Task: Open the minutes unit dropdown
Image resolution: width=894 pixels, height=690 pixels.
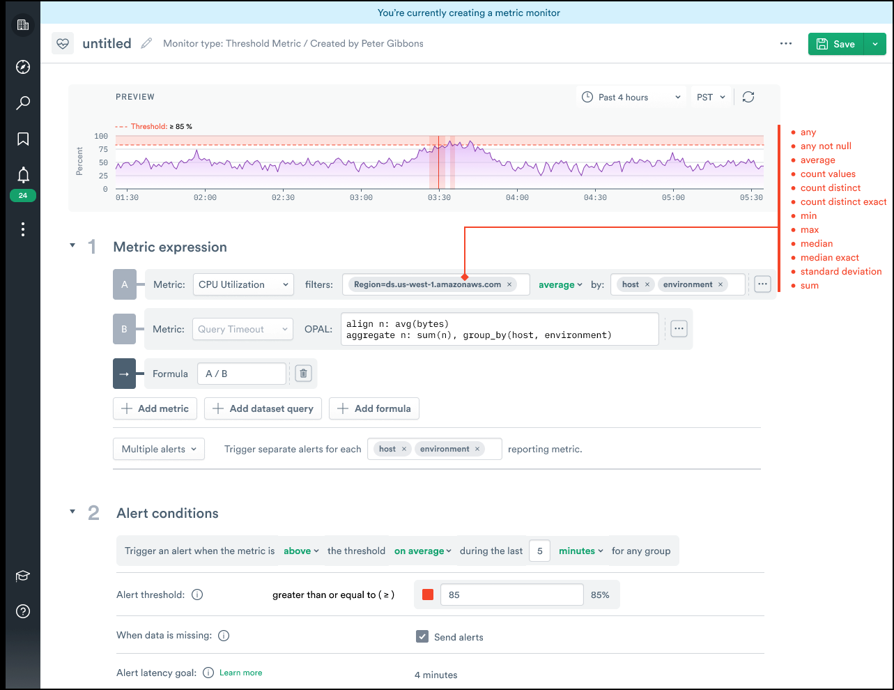Action: tap(581, 551)
